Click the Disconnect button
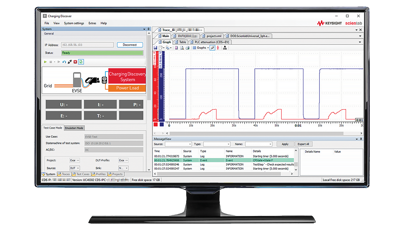 tap(130, 45)
